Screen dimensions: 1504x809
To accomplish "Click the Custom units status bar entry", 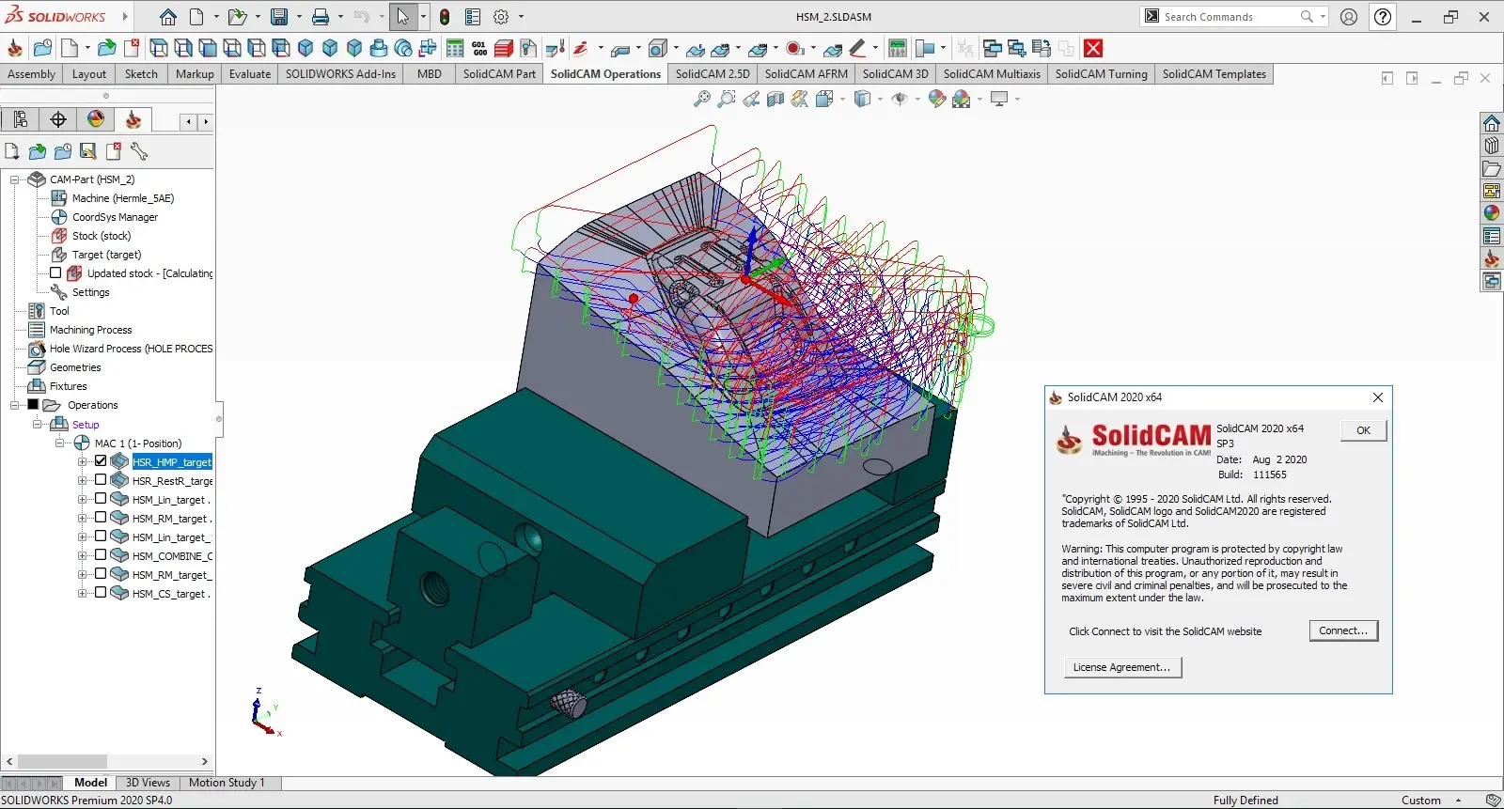I will (x=1420, y=801).
